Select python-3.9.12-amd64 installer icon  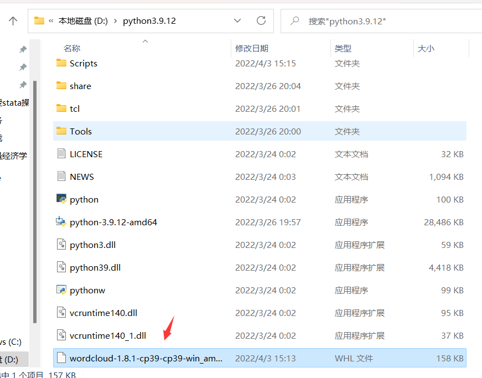click(x=61, y=221)
